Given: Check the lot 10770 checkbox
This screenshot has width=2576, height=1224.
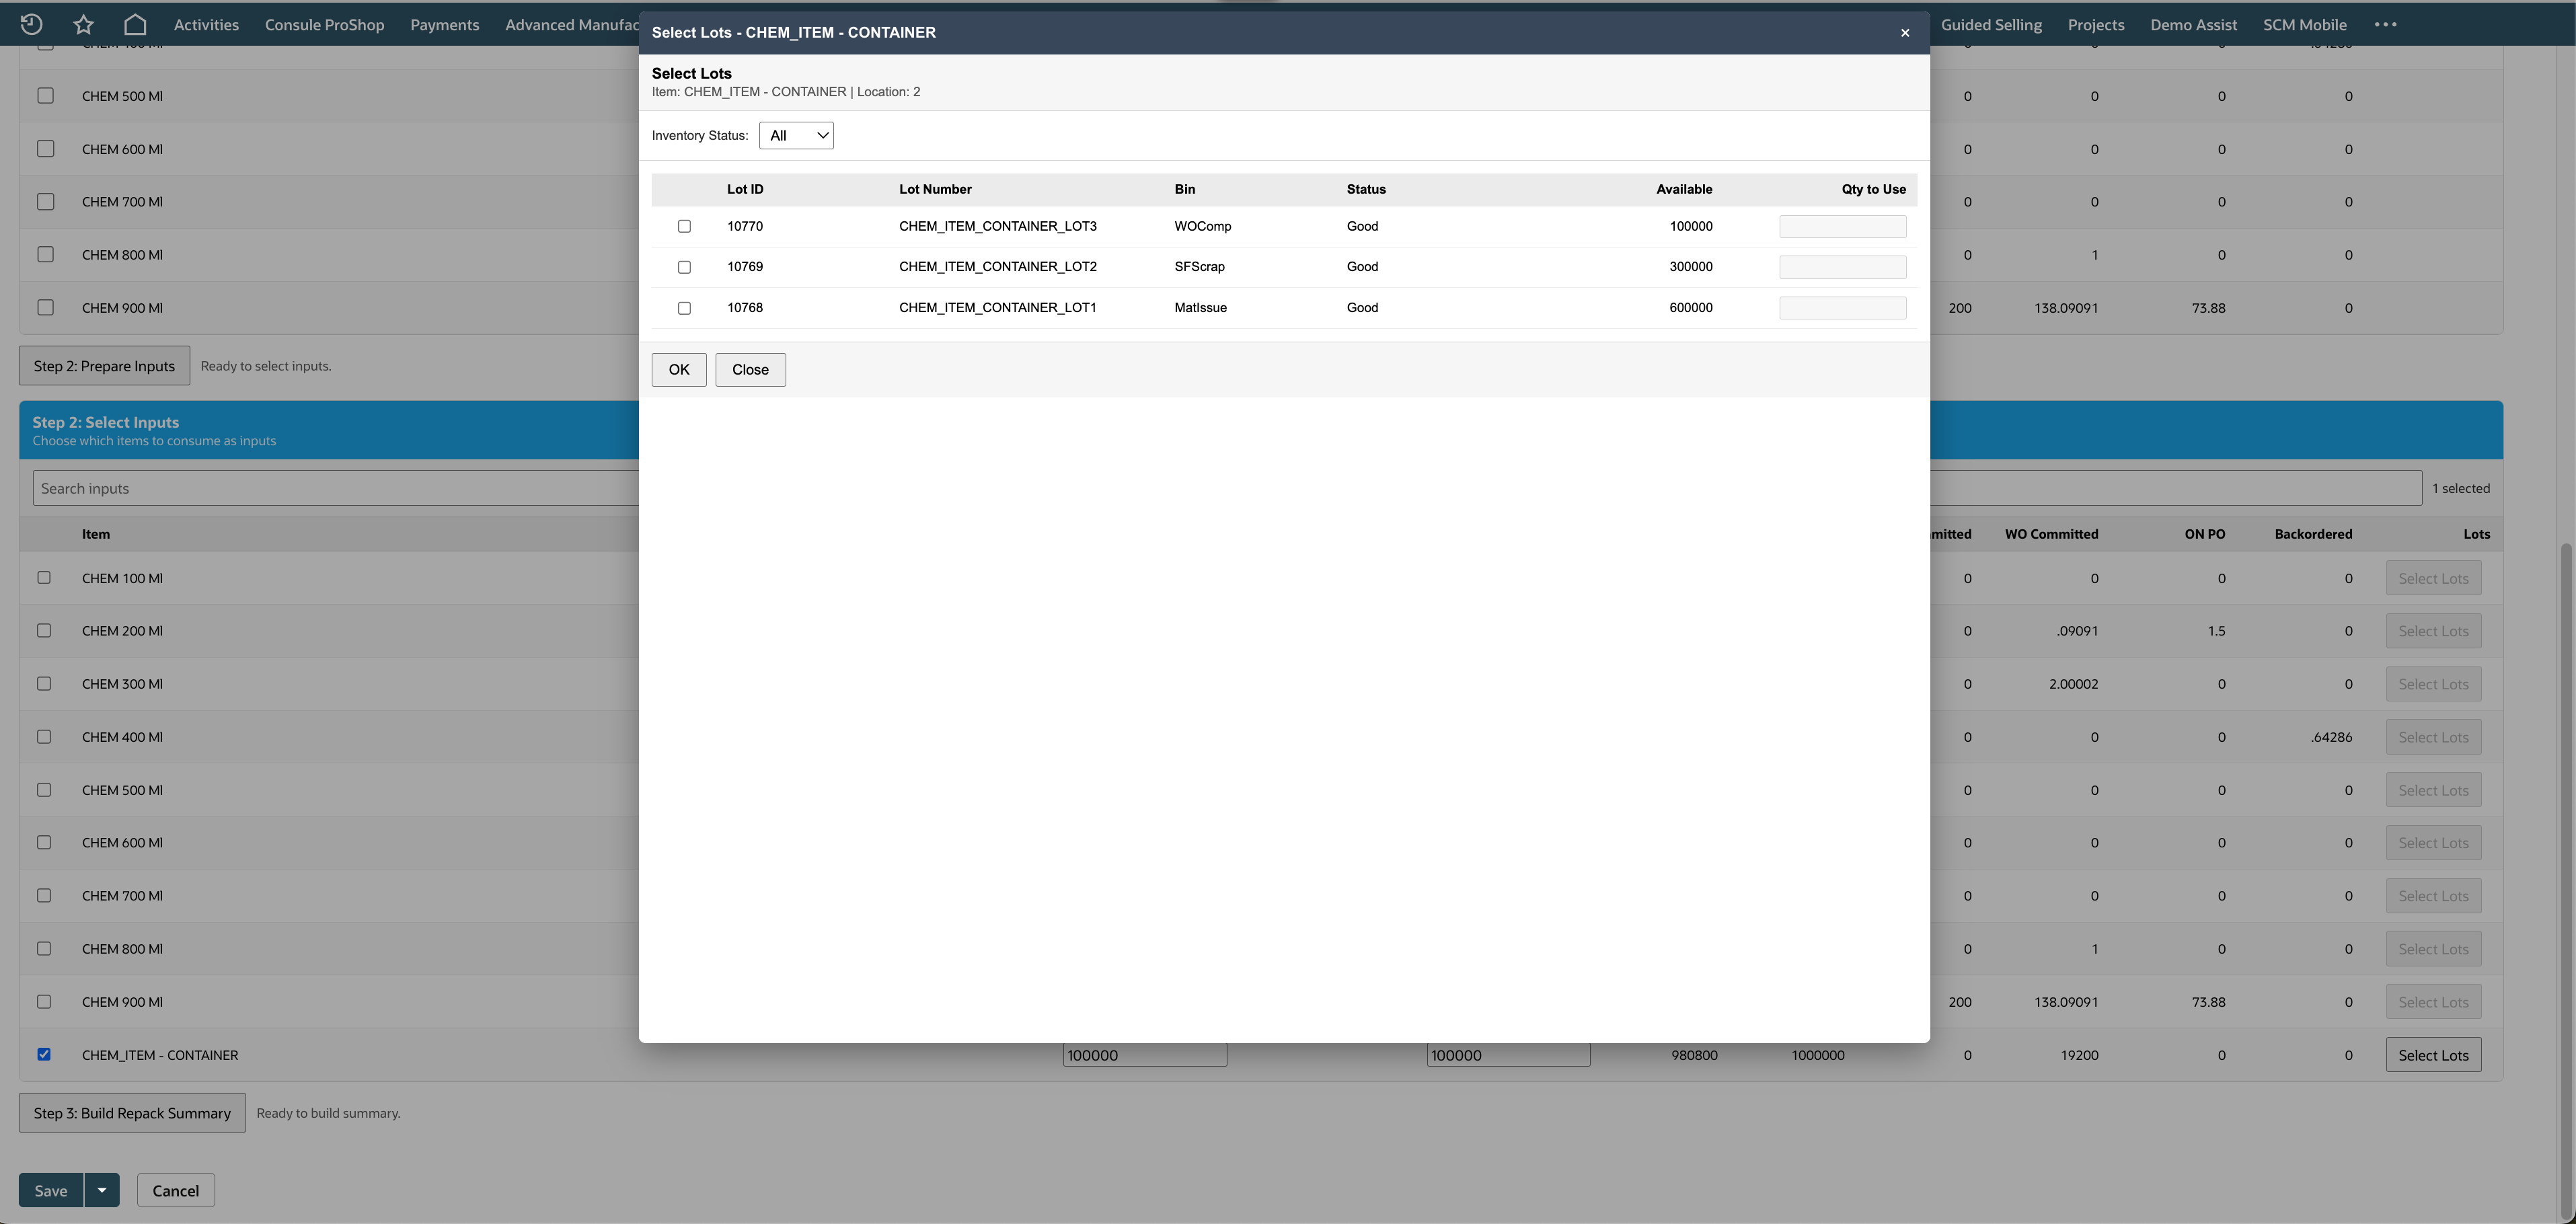Looking at the screenshot, I should [x=684, y=226].
